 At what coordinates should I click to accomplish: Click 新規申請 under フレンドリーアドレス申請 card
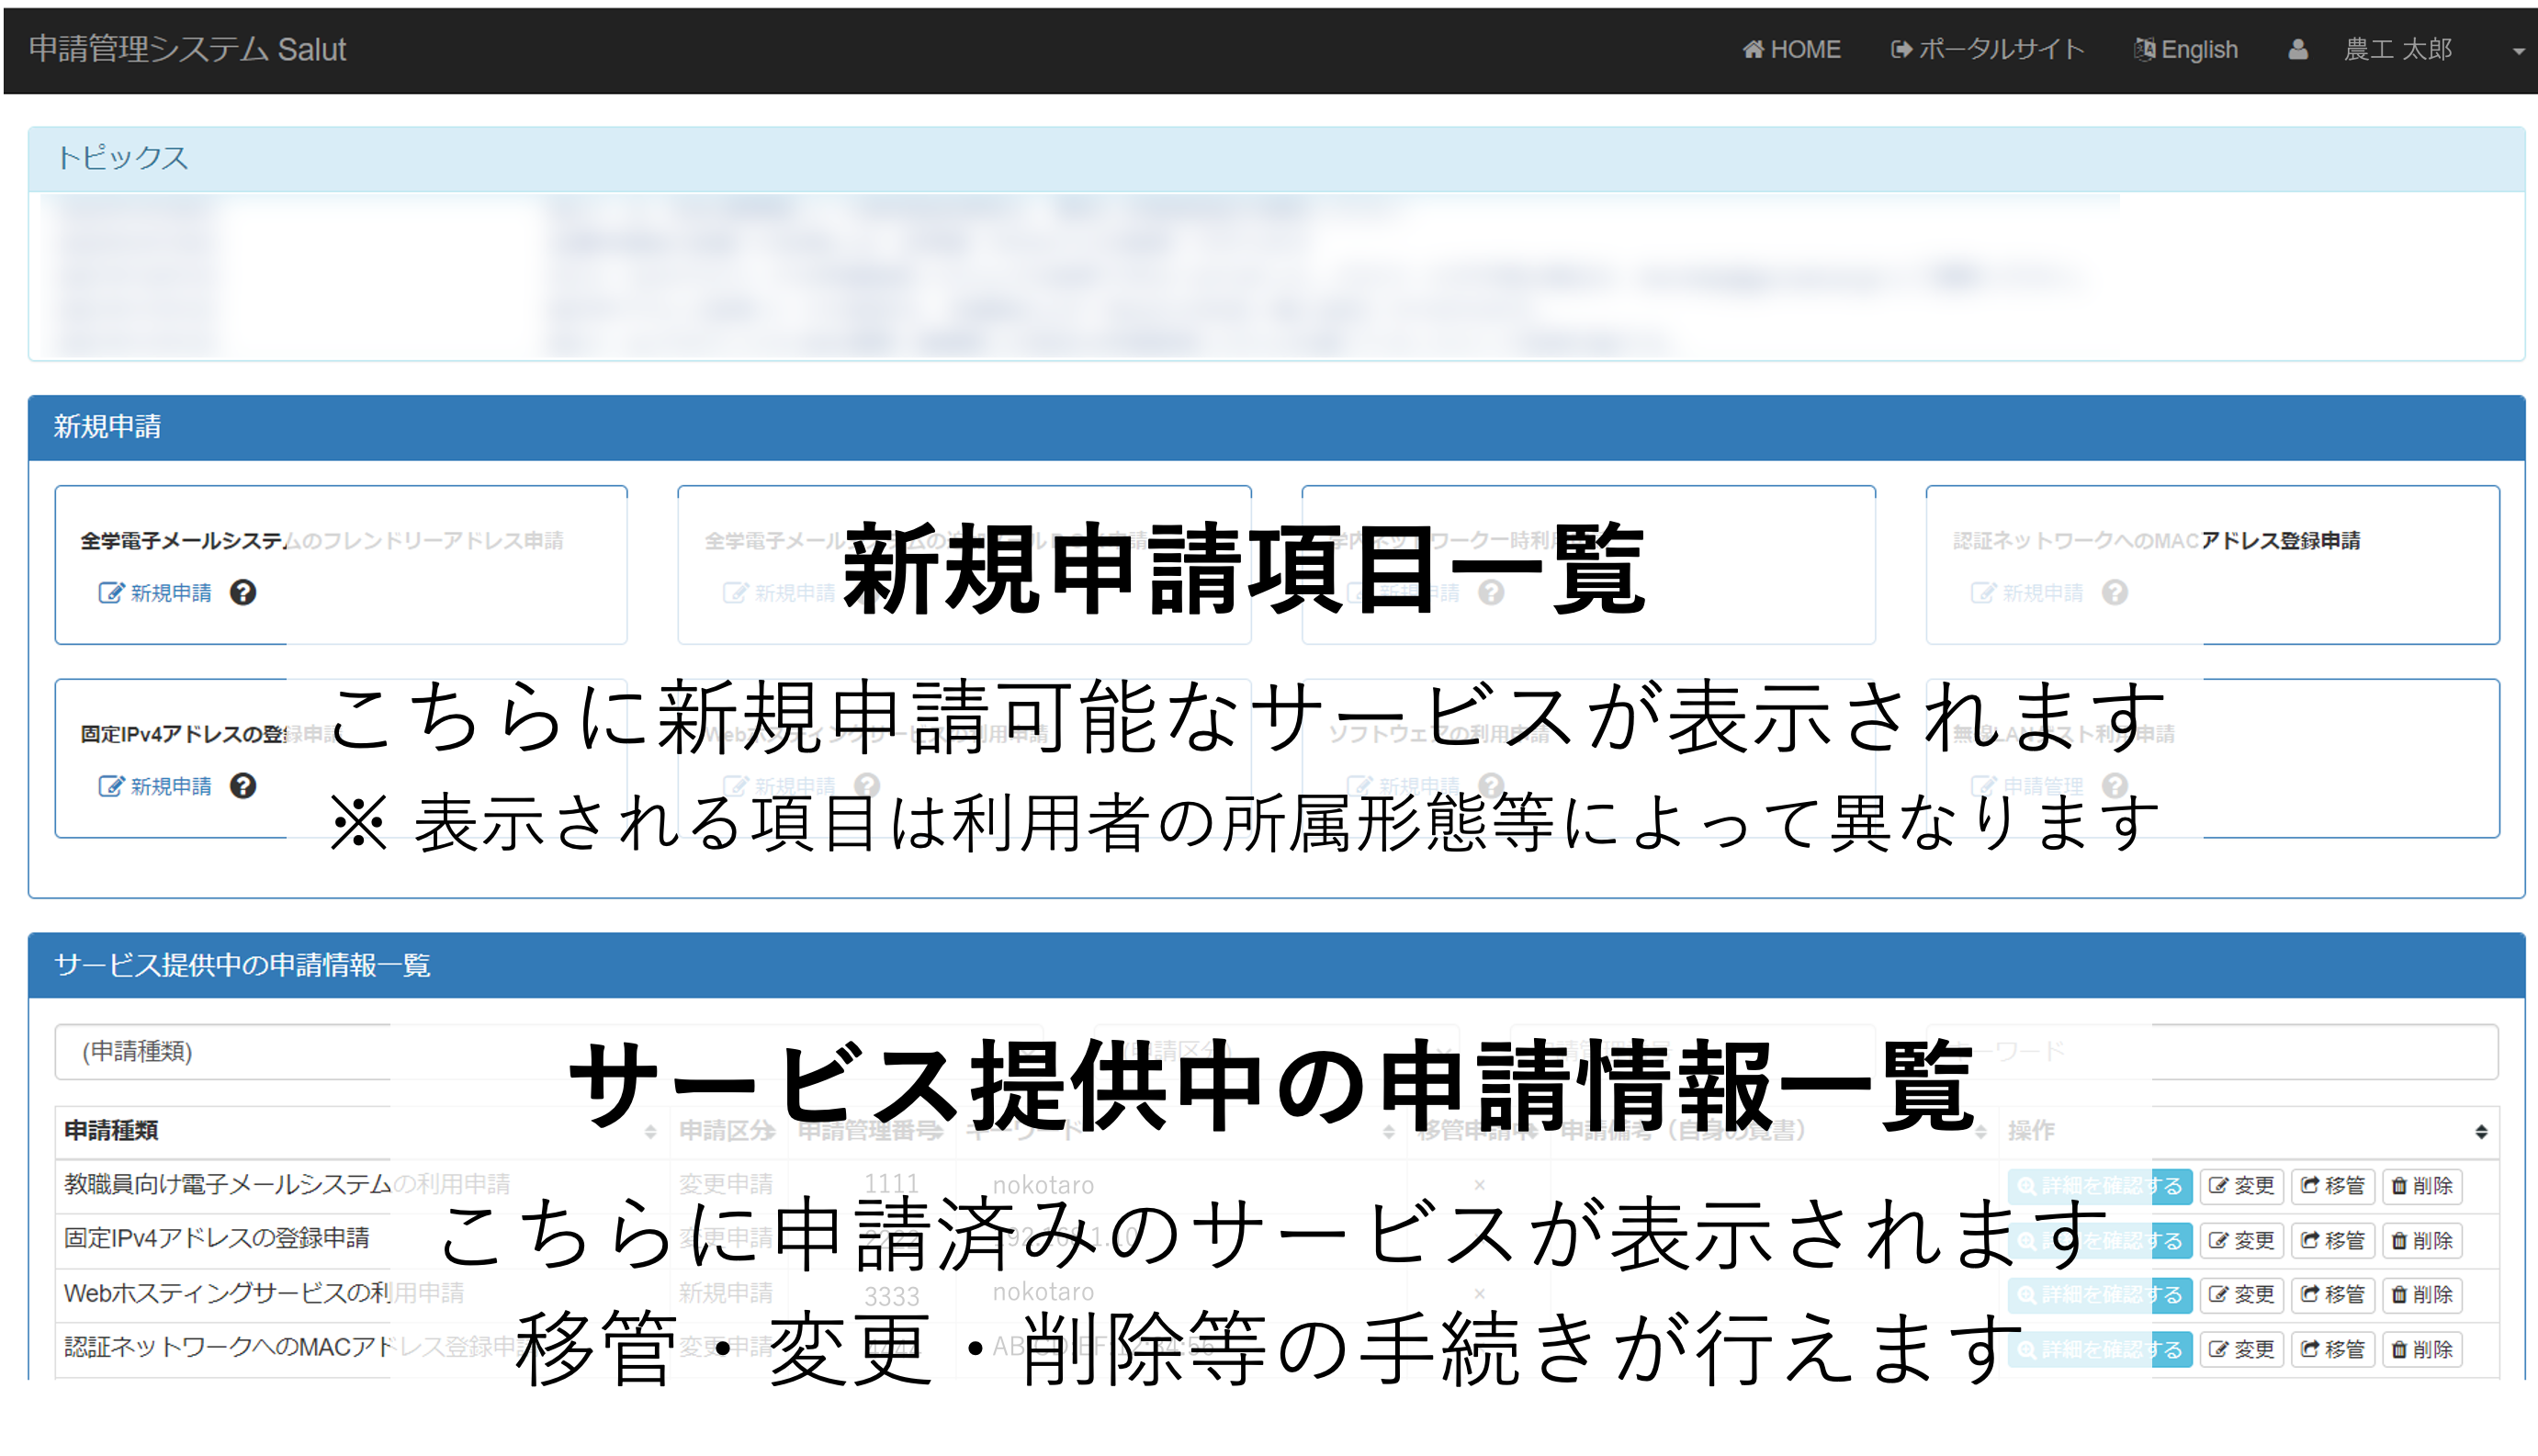pos(155,593)
